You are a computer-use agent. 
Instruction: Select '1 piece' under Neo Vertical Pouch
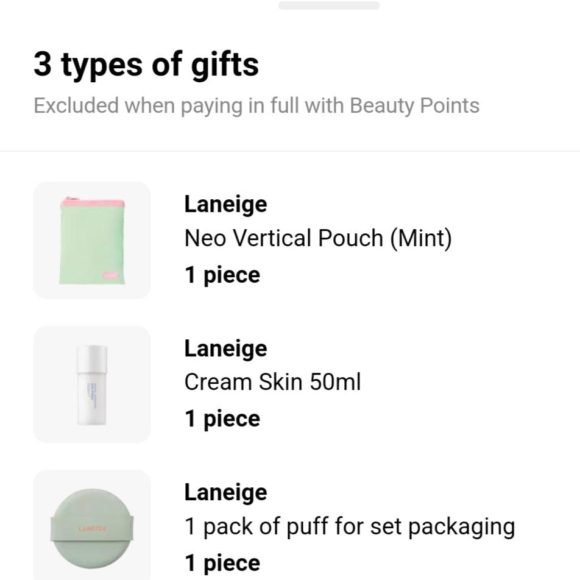point(222,274)
